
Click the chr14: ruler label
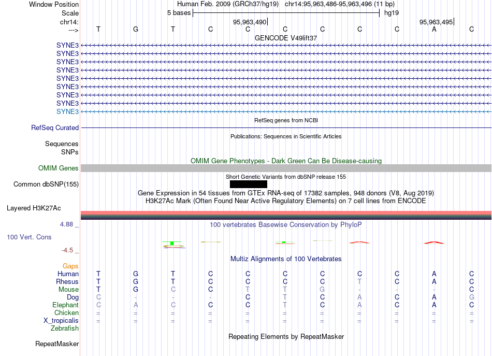(x=69, y=22)
